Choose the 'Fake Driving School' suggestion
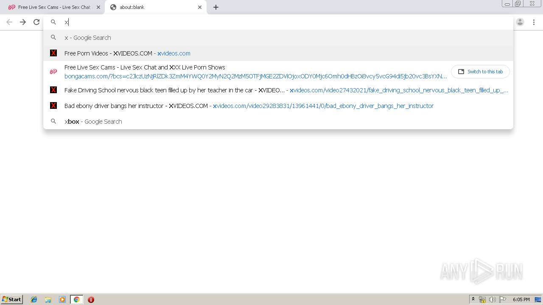Image resolution: width=543 pixels, height=305 pixels. (278, 90)
